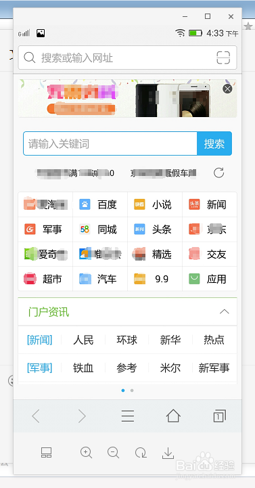Click the picture icon in status bar
Image resolution: width=255 pixels, height=488 pixels.
point(41,33)
